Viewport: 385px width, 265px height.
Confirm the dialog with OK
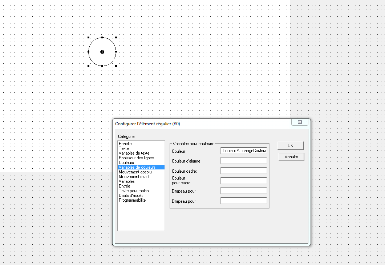[x=291, y=146]
